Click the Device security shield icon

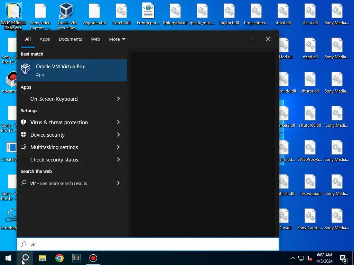24,135
